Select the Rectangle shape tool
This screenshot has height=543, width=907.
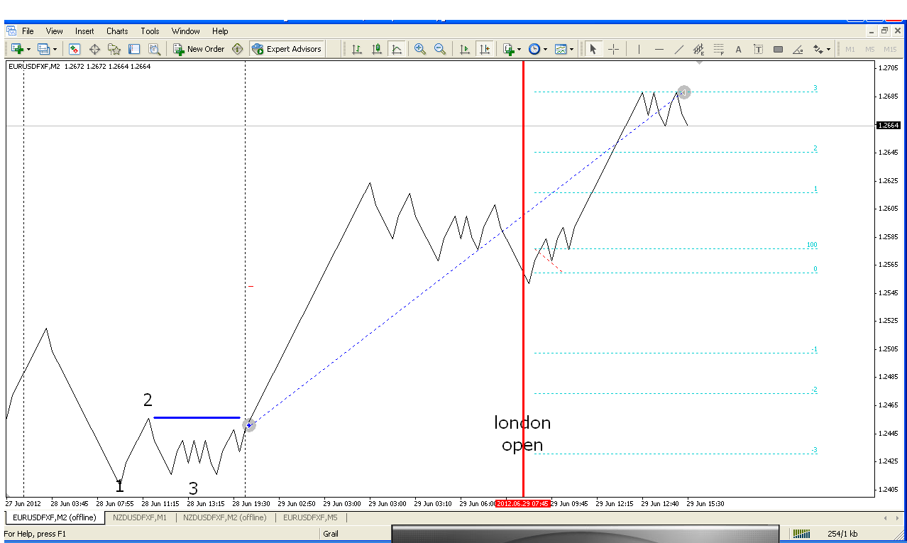click(778, 49)
